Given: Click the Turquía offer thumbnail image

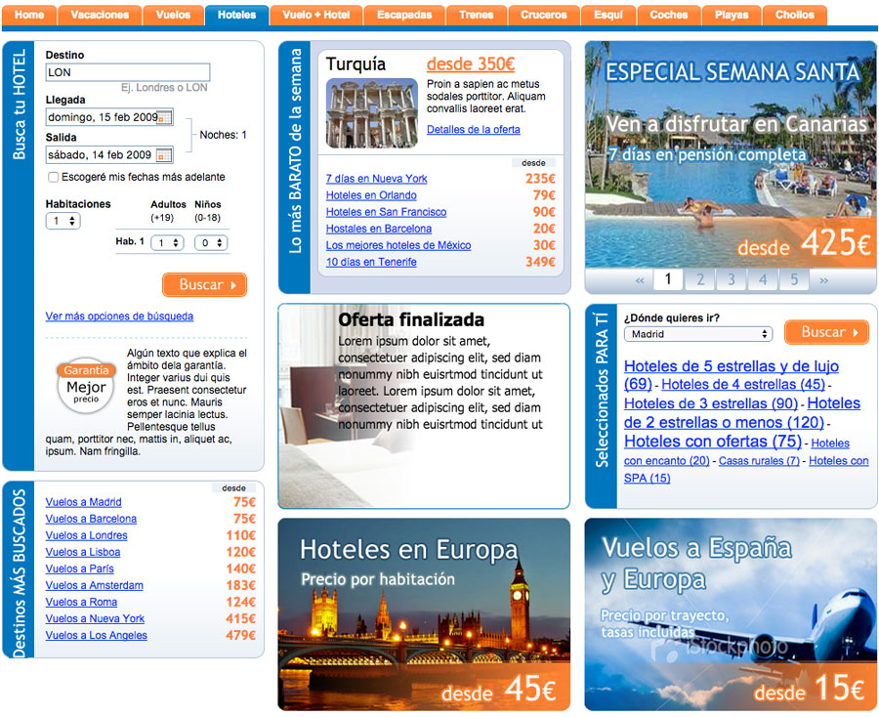Looking at the screenshot, I should click(x=371, y=112).
